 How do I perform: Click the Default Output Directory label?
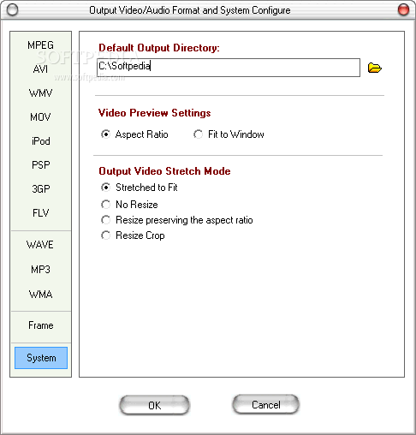click(x=159, y=48)
